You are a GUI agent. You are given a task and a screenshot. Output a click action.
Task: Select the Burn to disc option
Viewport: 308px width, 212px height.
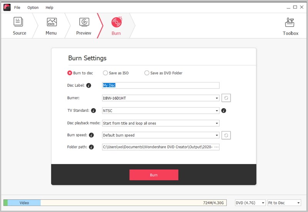click(x=80, y=73)
